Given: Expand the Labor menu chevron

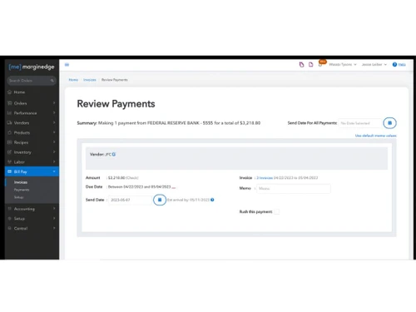Looking at the screenshot, I should point(54,161).
